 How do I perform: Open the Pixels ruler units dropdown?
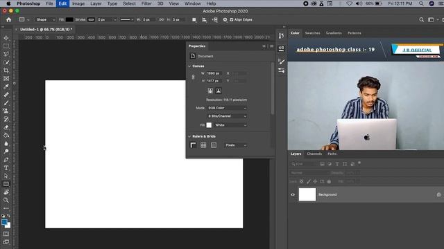(235, 145)
